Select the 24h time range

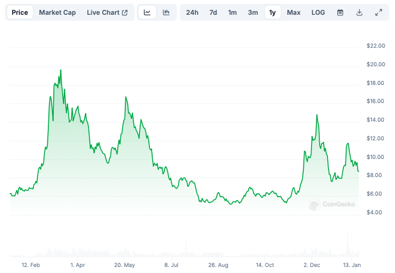192,13
